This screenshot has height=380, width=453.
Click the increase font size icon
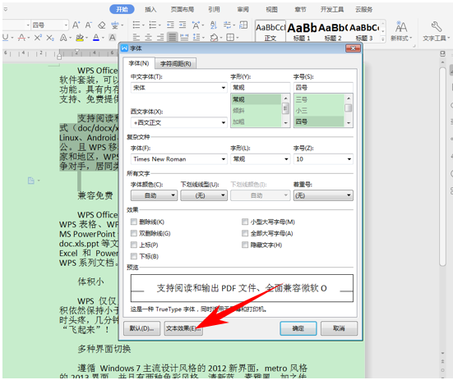click(76, 25)
